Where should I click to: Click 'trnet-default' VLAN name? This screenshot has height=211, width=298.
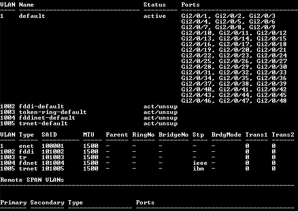tap(43, 123)
